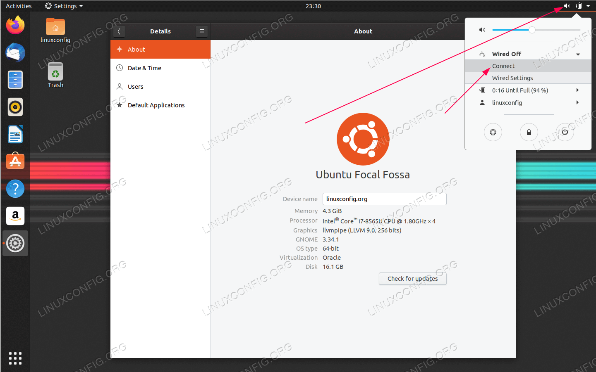The height and width of the screenshot is (372, 596).
Task: Select Date & Time in the sidebar
Action: coord(160,68)
